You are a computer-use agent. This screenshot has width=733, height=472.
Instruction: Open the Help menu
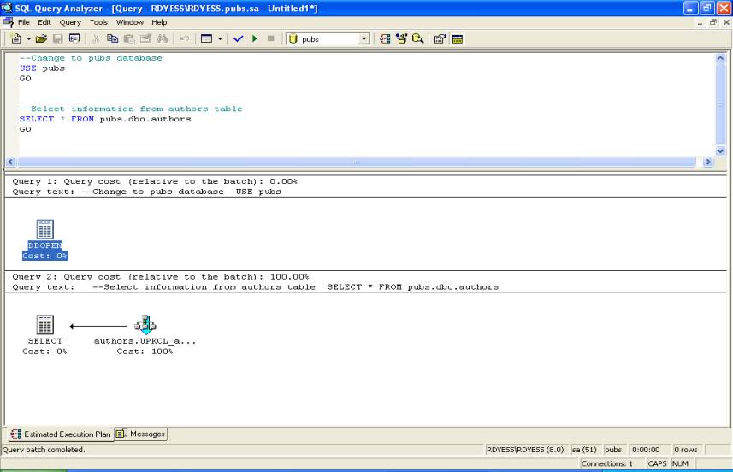click(x=159, y=22)
